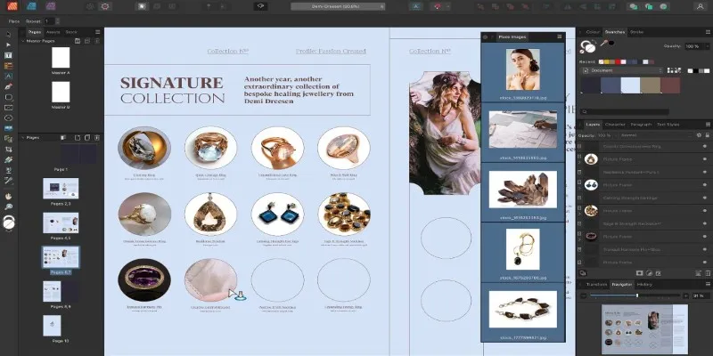The height and width of the screenshot is (356, 713).
Task: Select the bracelet image in Place Images
Action: click(522, 309)
